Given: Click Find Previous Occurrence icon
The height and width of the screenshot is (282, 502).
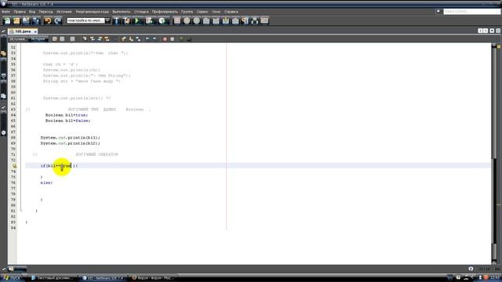Looking at the screenshot, I should [x=93, y=39].
